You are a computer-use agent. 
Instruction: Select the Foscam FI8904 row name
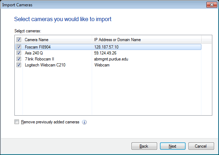tap(38, 47)
